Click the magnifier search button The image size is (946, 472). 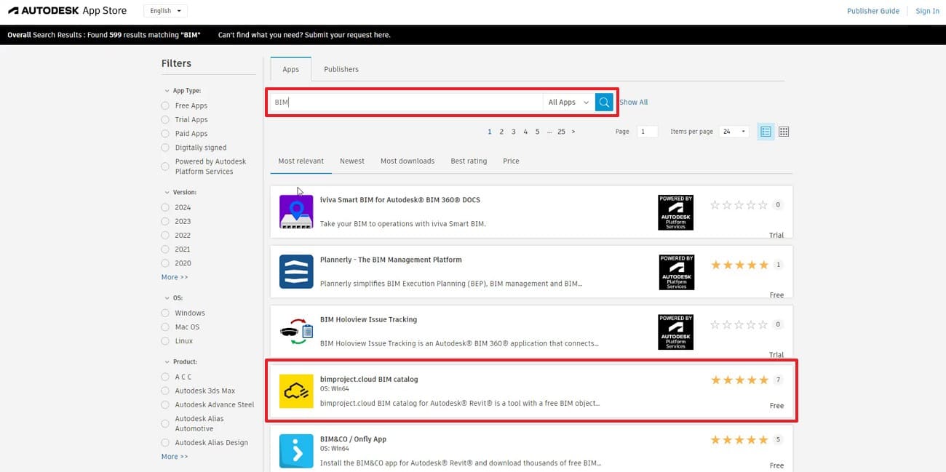pyautogui.click(x=604, y=103)
